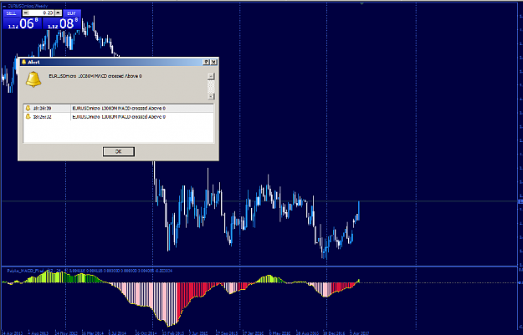Increase lot volume with up arrow
Screen dimensions: 523x335
click(59, 13)
